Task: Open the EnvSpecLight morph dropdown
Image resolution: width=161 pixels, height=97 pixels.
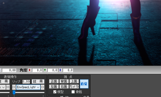Action: coord(28,87)
